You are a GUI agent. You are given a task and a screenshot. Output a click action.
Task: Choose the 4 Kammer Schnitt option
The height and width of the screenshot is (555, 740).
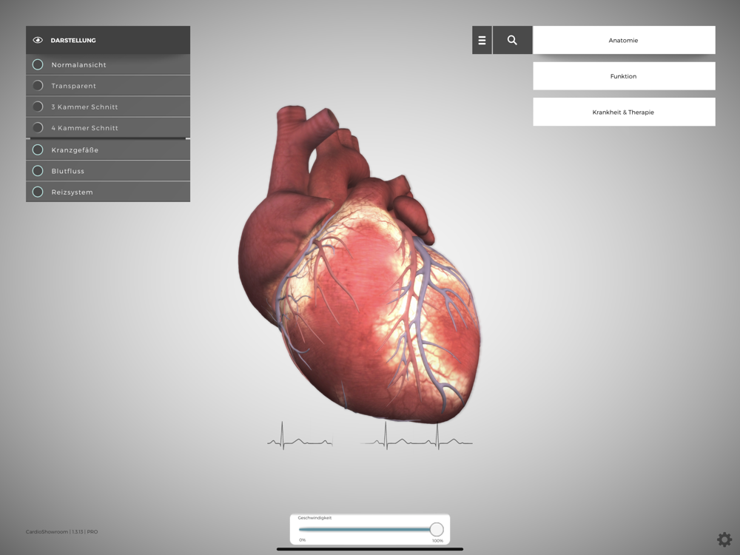coord(38,128)
